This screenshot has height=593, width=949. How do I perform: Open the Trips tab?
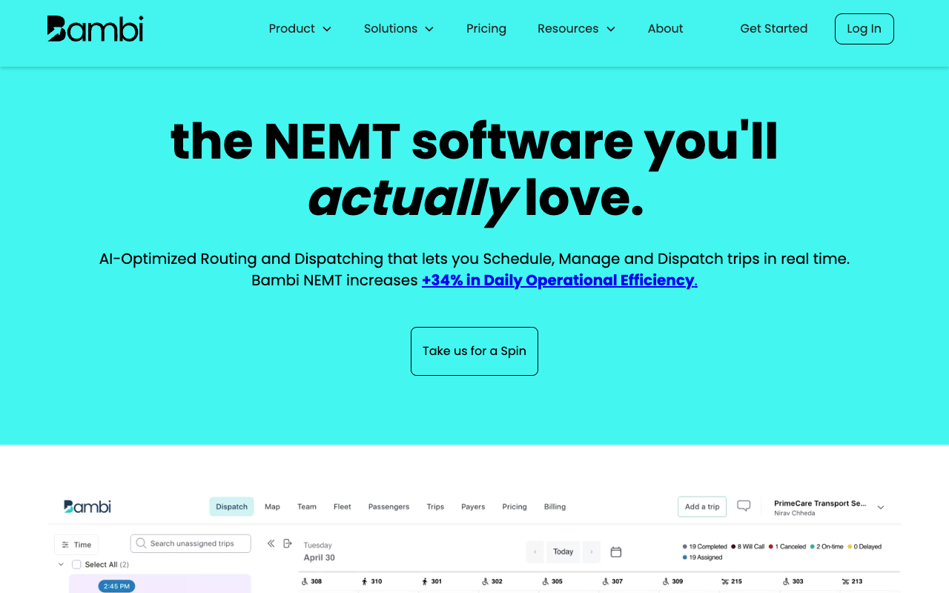tap(435, 507)
